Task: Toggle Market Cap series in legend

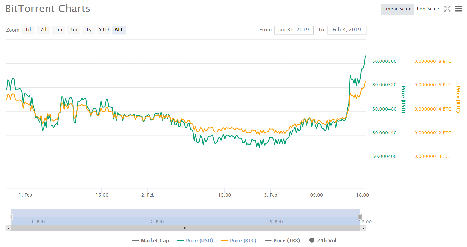Action: click(x=151, y=241)
